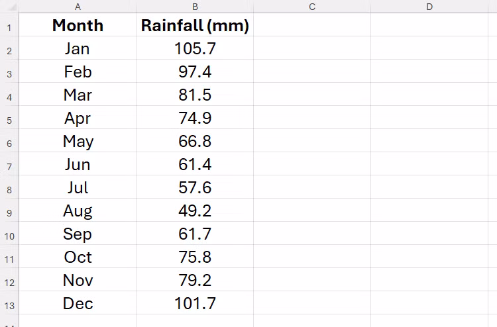Select the entire row 9
497x327 pixels.
click(x=9, y=212)
